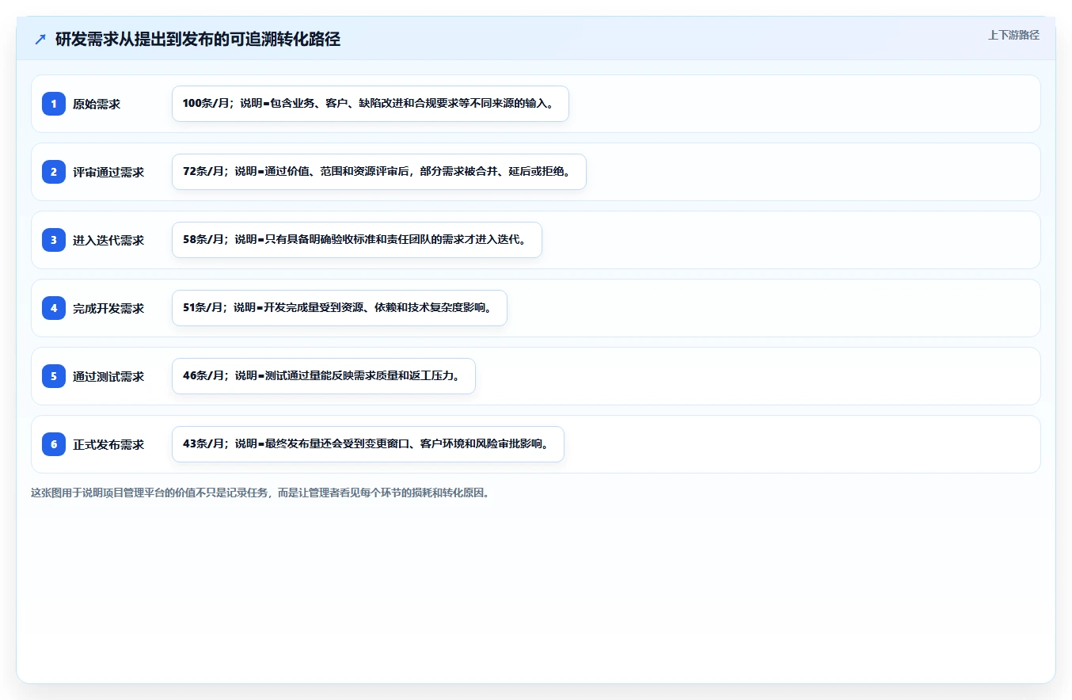Open the 72条/月 description box

point(379,172)
